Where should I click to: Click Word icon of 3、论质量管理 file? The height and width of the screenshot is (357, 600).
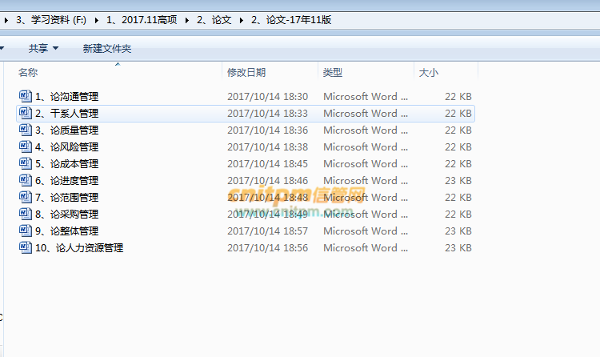click(x=24, y=130)
